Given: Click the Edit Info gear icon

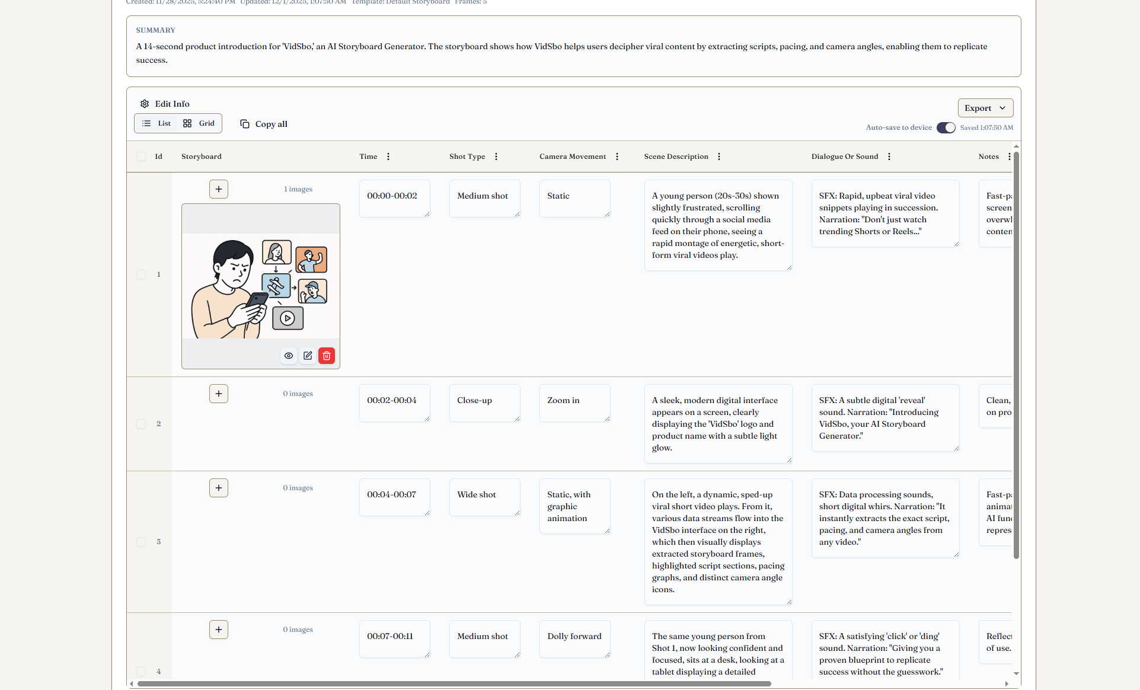Looking at the screenshot, I should point(145,104).
